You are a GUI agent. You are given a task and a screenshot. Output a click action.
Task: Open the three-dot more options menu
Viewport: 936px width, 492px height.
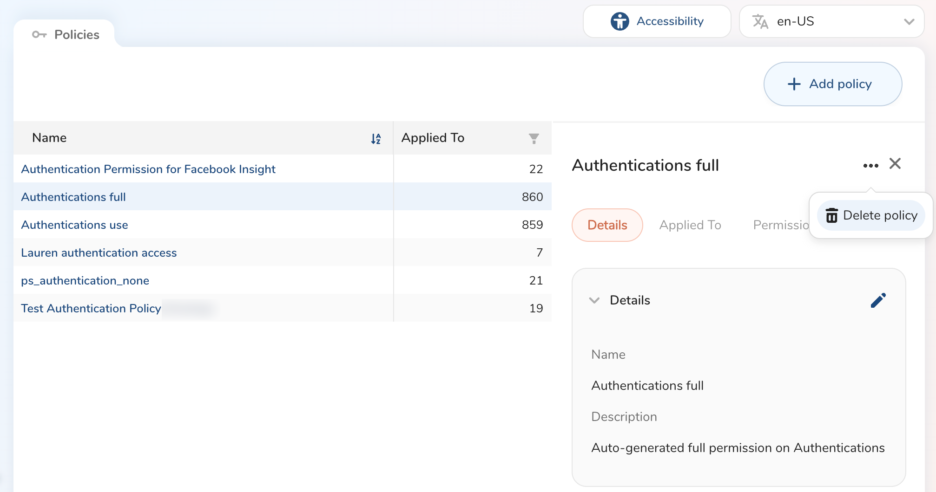tap(870, 165)
